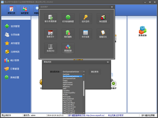
Task: Click 更换皮肤 cubes icon in 系统维护 dialog
Action: coord(68,48)
